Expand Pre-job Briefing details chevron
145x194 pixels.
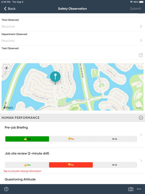pos(141,135)
